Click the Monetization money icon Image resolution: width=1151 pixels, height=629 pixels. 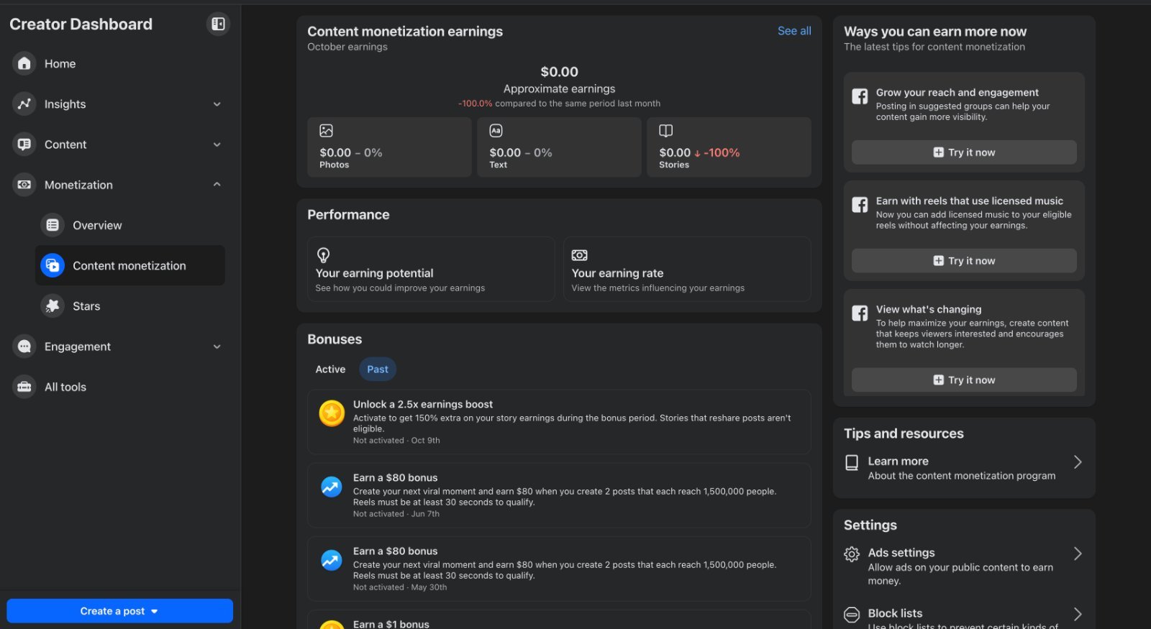(x=24, y=185)
